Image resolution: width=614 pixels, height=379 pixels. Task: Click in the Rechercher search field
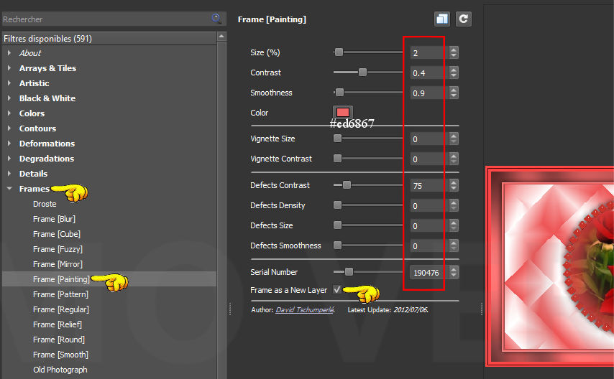tap(104, 19)
